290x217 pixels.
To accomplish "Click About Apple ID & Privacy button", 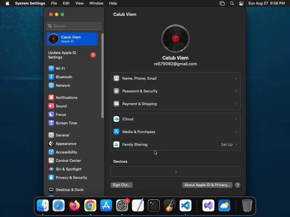I will [x=207, y=185].
